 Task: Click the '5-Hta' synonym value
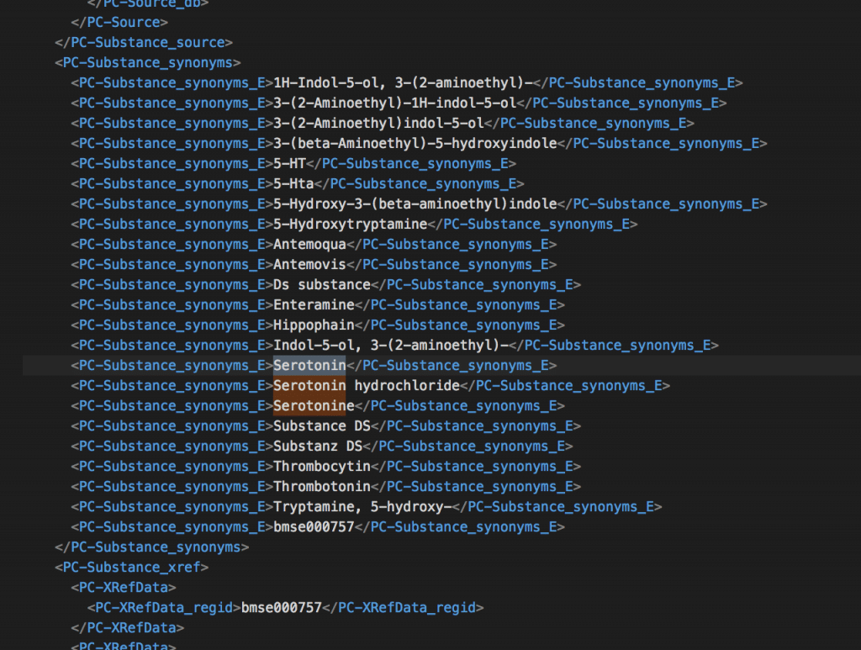click(293, 184)
